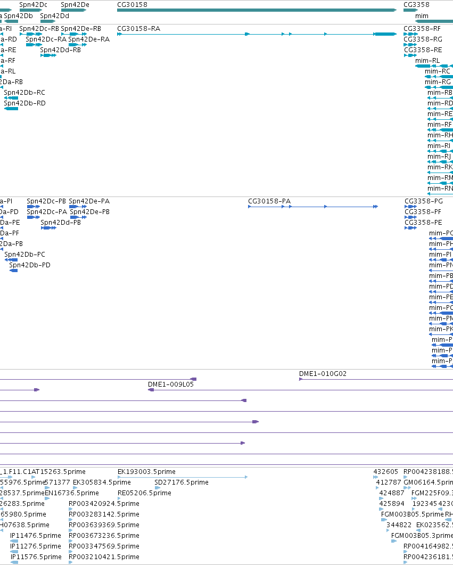
Task: Open EST IP11476.5prime
Action: (36, 536)
